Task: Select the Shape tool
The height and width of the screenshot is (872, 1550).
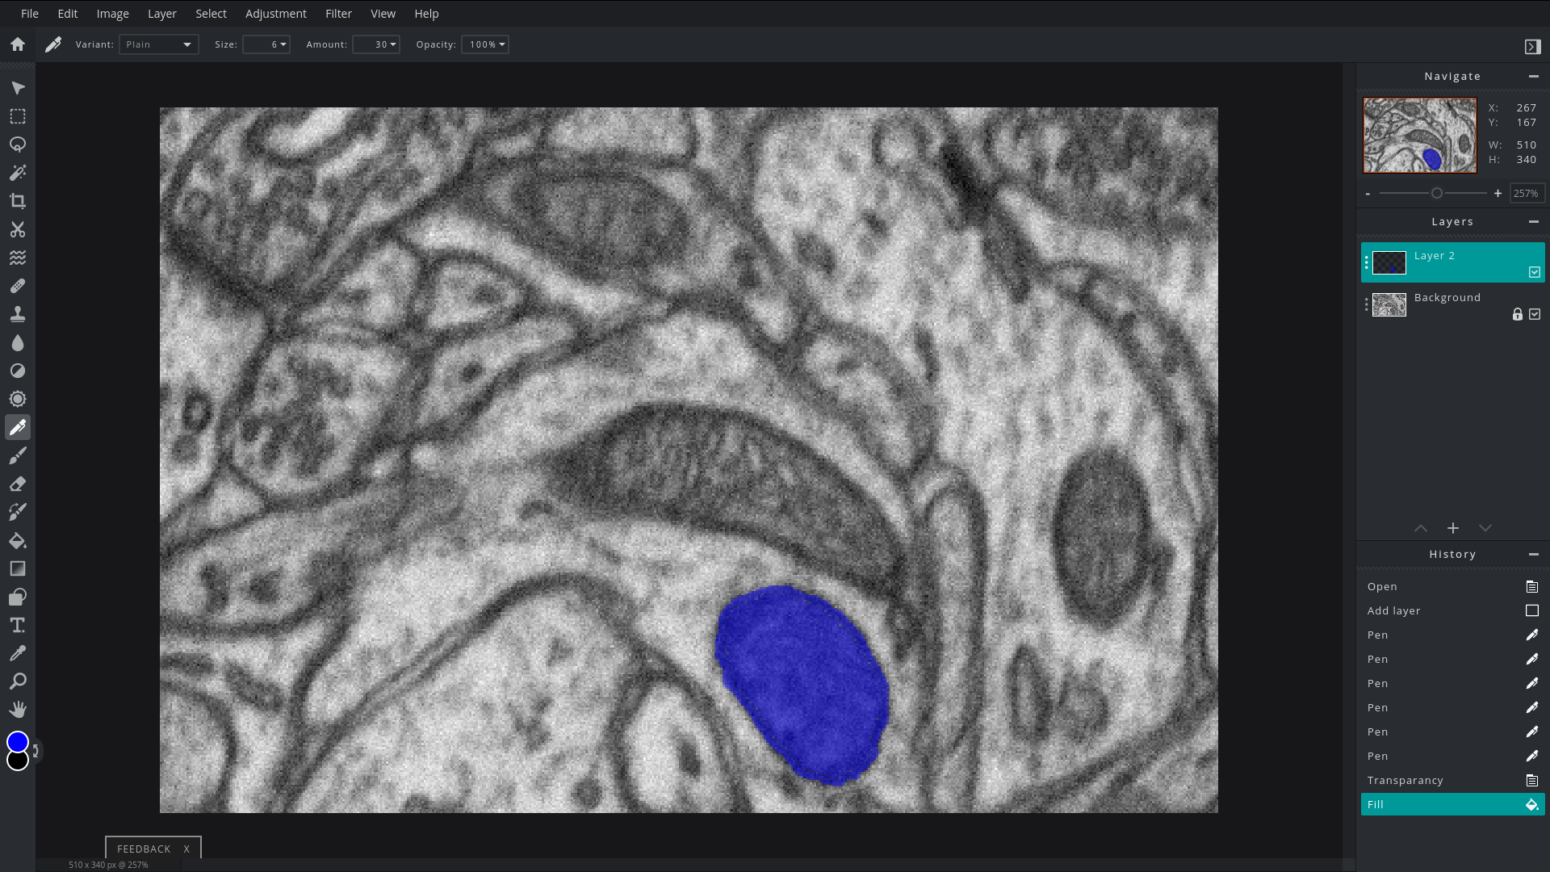Action: click(x=18, y=597)
